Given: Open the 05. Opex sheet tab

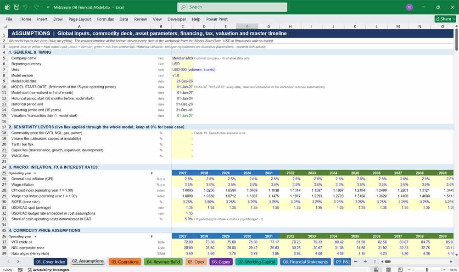Looking at the screenshot, I should (x=196, y=262).
